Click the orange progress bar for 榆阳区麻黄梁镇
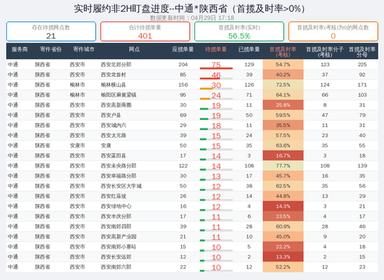384x280 pixels. (205, 98)
